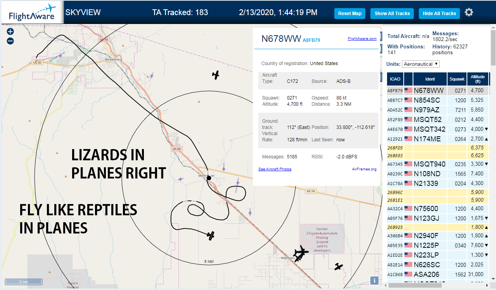Select N108ND in the aircraft list
Image resolution: width=496 pixels, height=290 pixels.
tap(438, 174)
